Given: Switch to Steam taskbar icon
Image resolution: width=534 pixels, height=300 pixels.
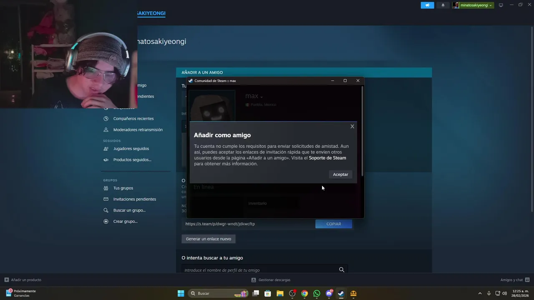Looking at the screenshot, I should pyautogui.click(x=341, y=293).
